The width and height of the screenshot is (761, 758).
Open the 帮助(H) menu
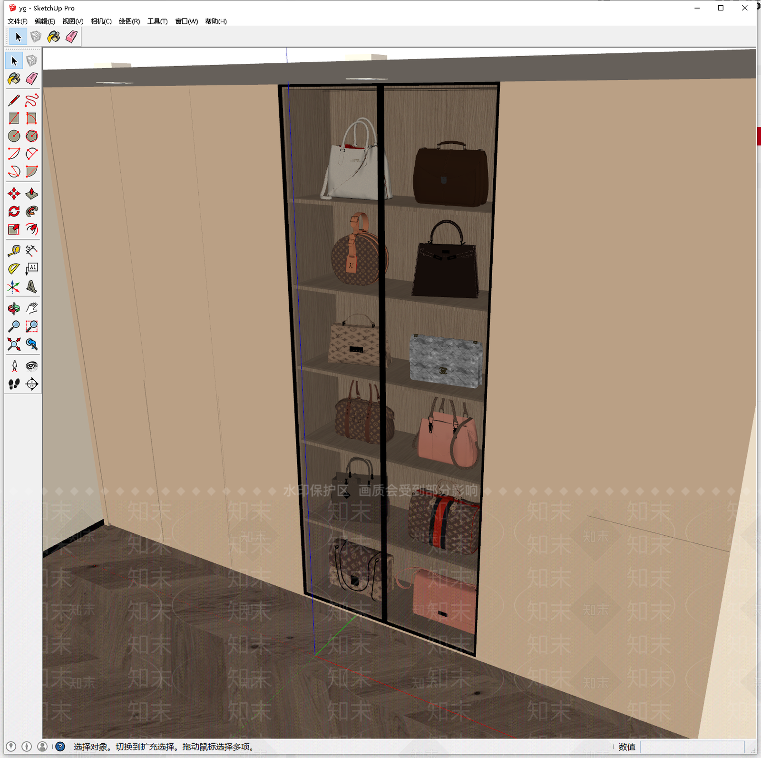pyautogui.click(x=216, y=21)
